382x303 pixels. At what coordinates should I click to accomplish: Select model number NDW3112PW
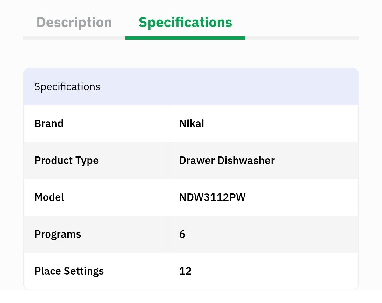(212, 197)
